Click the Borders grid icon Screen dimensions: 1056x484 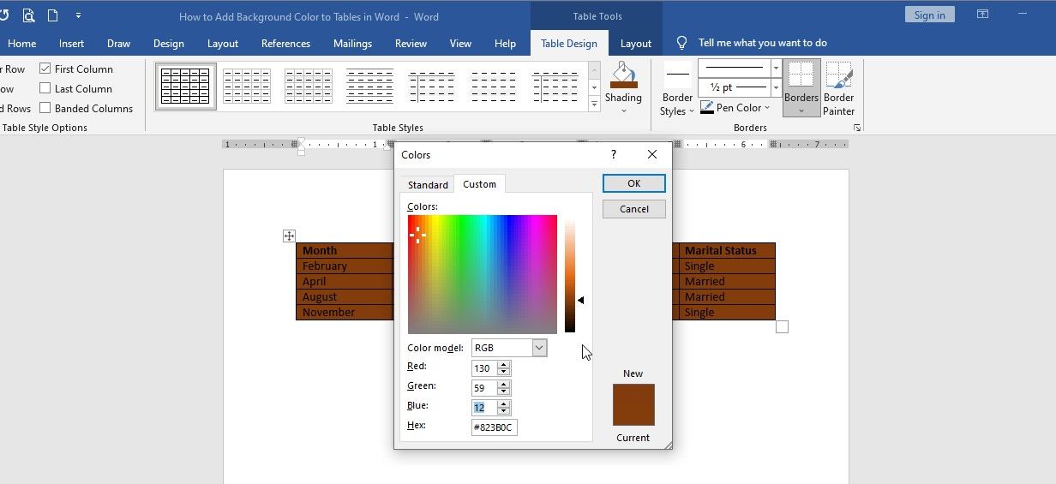(801, 75)
